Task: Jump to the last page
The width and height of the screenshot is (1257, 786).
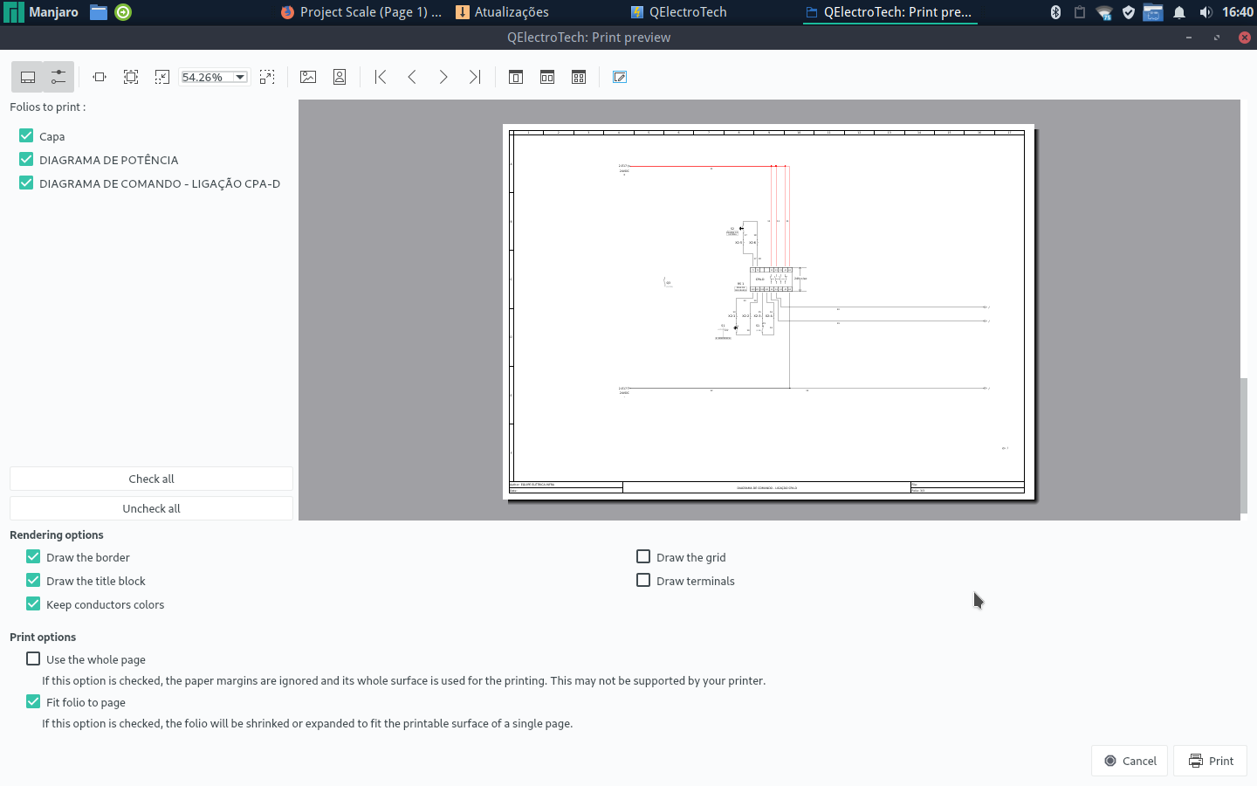Action: pyautogui.click(x=475, y=77)
